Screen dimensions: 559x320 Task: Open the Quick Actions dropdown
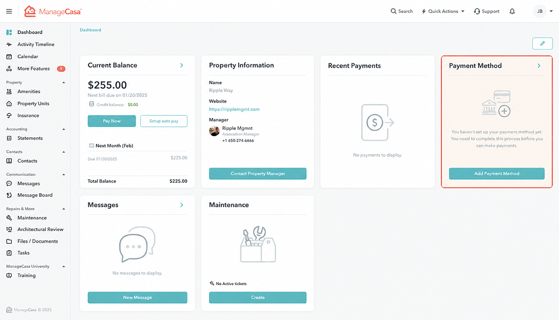click(x=443, y=11)
